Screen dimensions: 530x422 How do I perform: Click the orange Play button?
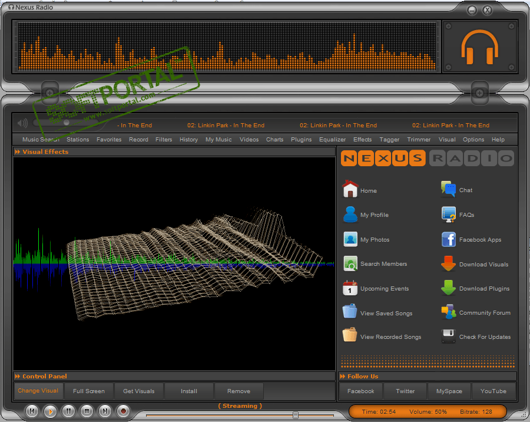tap(51, 411)
